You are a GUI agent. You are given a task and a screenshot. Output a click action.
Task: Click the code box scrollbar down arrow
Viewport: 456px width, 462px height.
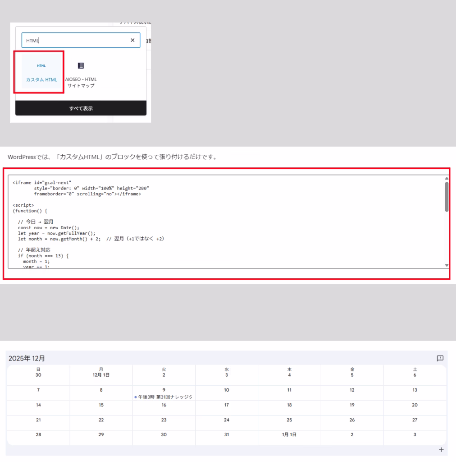447,265
